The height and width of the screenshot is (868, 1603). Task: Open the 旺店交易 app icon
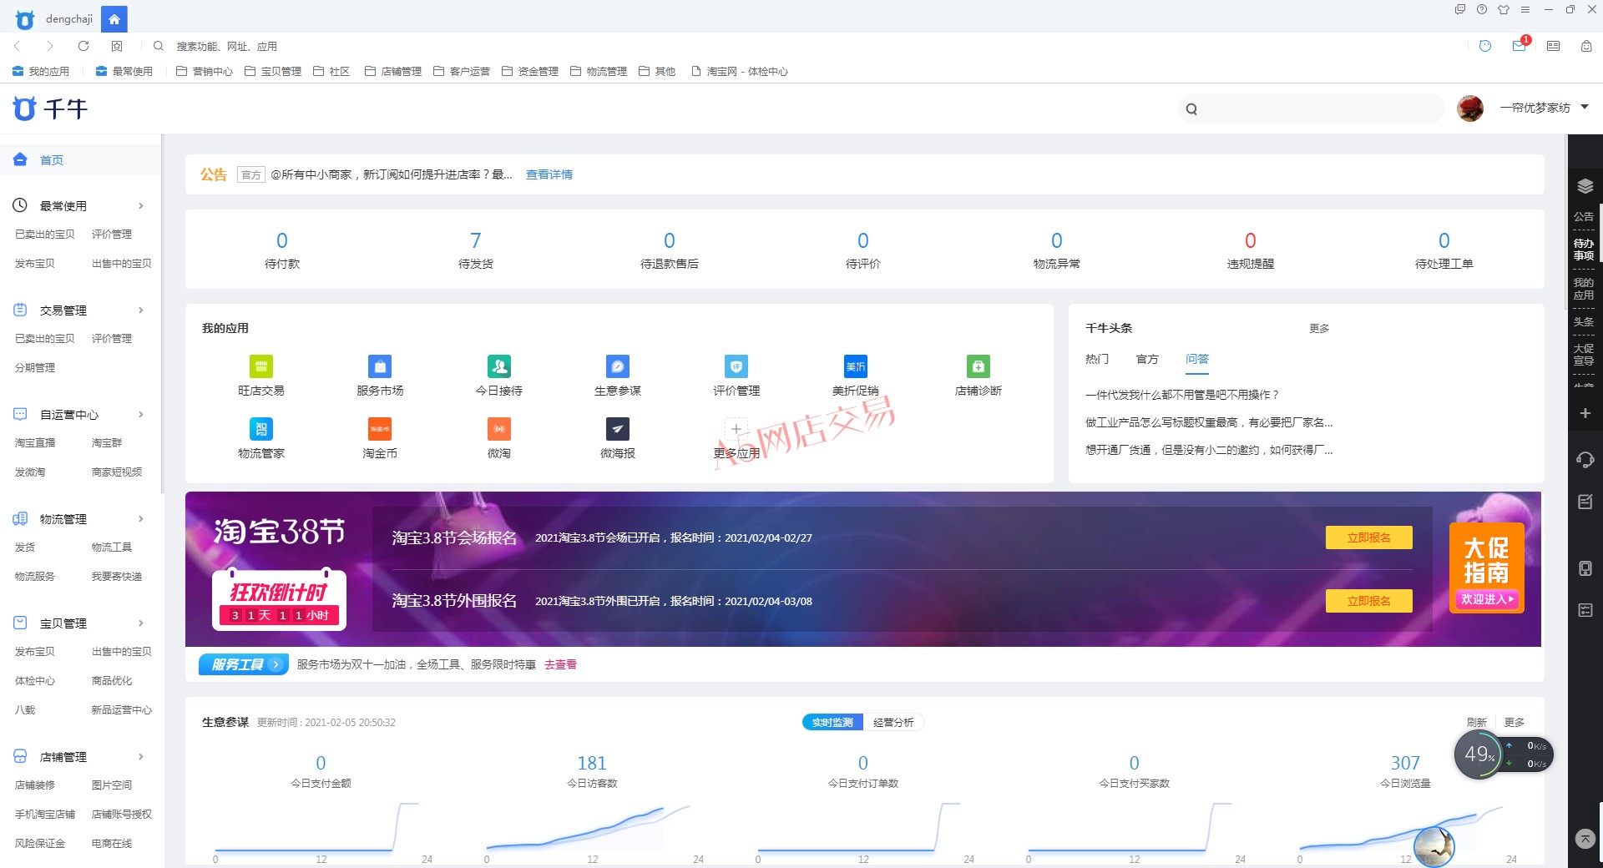(x=261, y=366)
